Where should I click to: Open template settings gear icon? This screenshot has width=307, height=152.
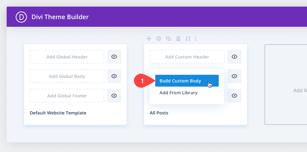click(x=159, y=39)
